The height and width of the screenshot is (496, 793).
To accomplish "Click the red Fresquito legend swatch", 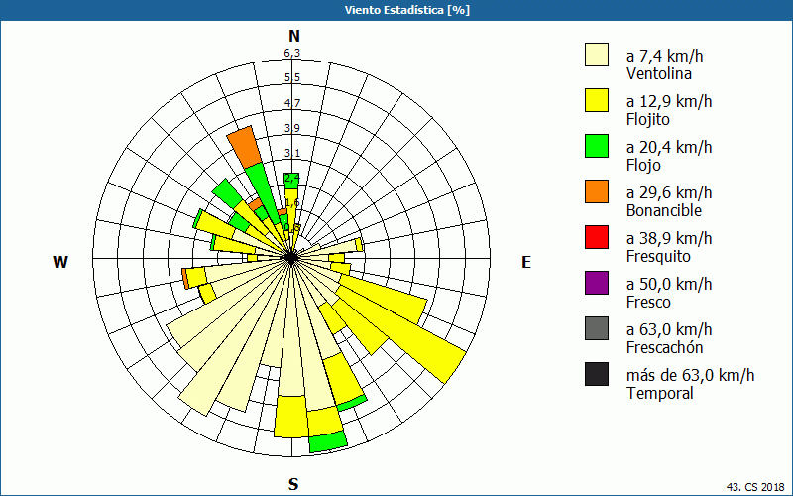I will coord(597,237).
